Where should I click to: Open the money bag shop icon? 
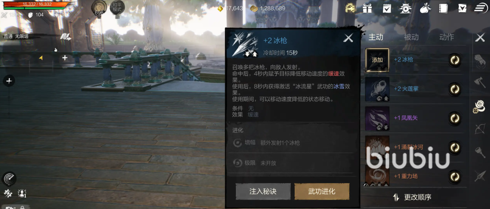point(425,8)
